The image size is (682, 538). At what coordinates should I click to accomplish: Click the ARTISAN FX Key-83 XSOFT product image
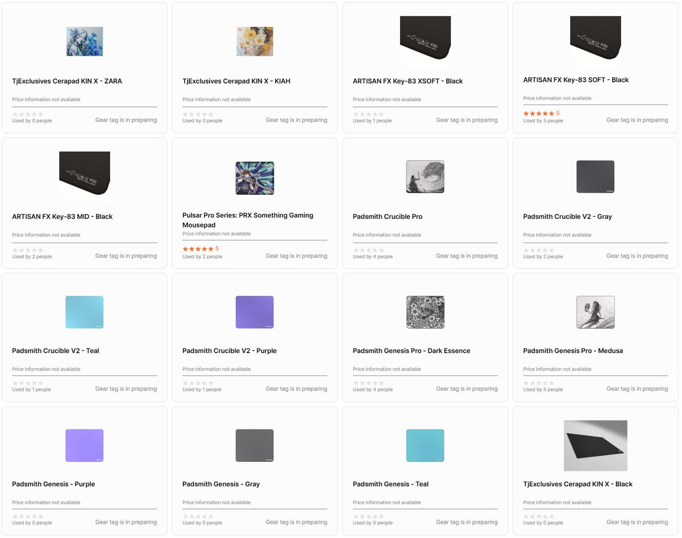425,39
